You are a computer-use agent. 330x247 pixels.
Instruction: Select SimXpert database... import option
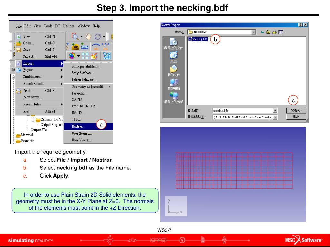pos(89,66)
